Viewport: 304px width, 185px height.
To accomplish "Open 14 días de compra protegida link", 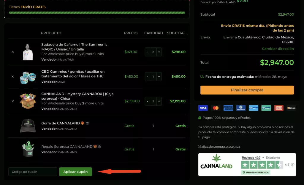I will (x=219, y=146).
